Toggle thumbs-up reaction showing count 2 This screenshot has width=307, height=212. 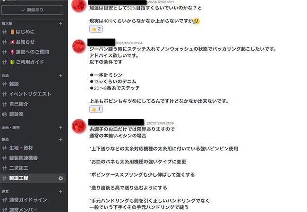point(96,29)
